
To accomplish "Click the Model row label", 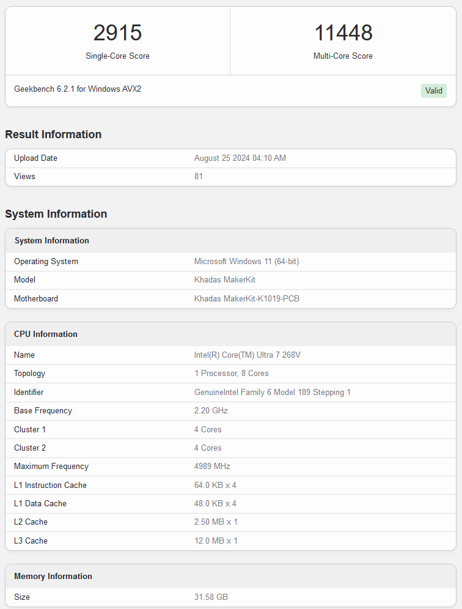I will tap(25, 280).
